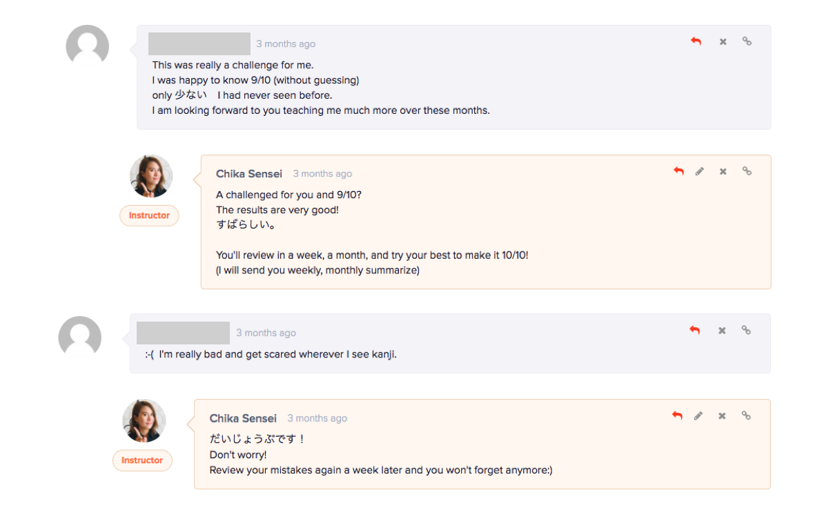Edit Chika Sensei's 'Don't worry!' comment

tap(698, 416)
